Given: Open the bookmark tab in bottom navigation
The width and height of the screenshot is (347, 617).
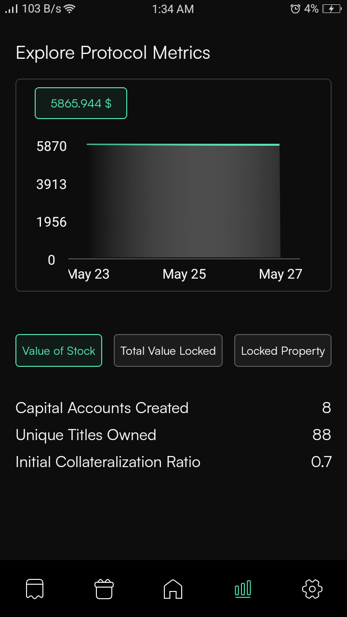Looking at the screenshot, I should coord(35,589).
